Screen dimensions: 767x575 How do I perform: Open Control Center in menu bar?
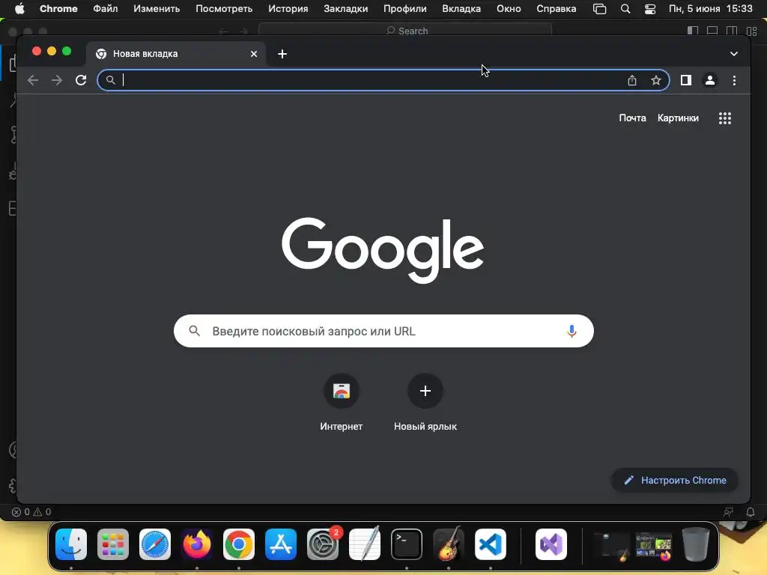pyautogui.click(x=650, y=9)
